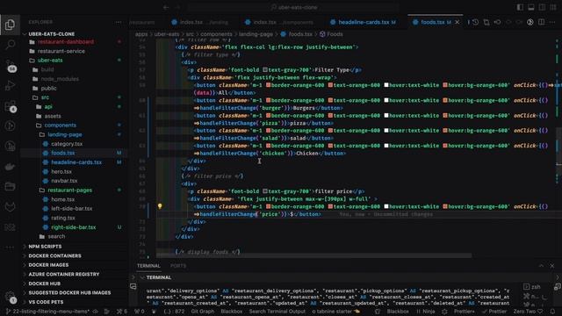Toggle primary side bar layout icon
The height and width of the screenshot is (316, 562).
tap(520, 7)
